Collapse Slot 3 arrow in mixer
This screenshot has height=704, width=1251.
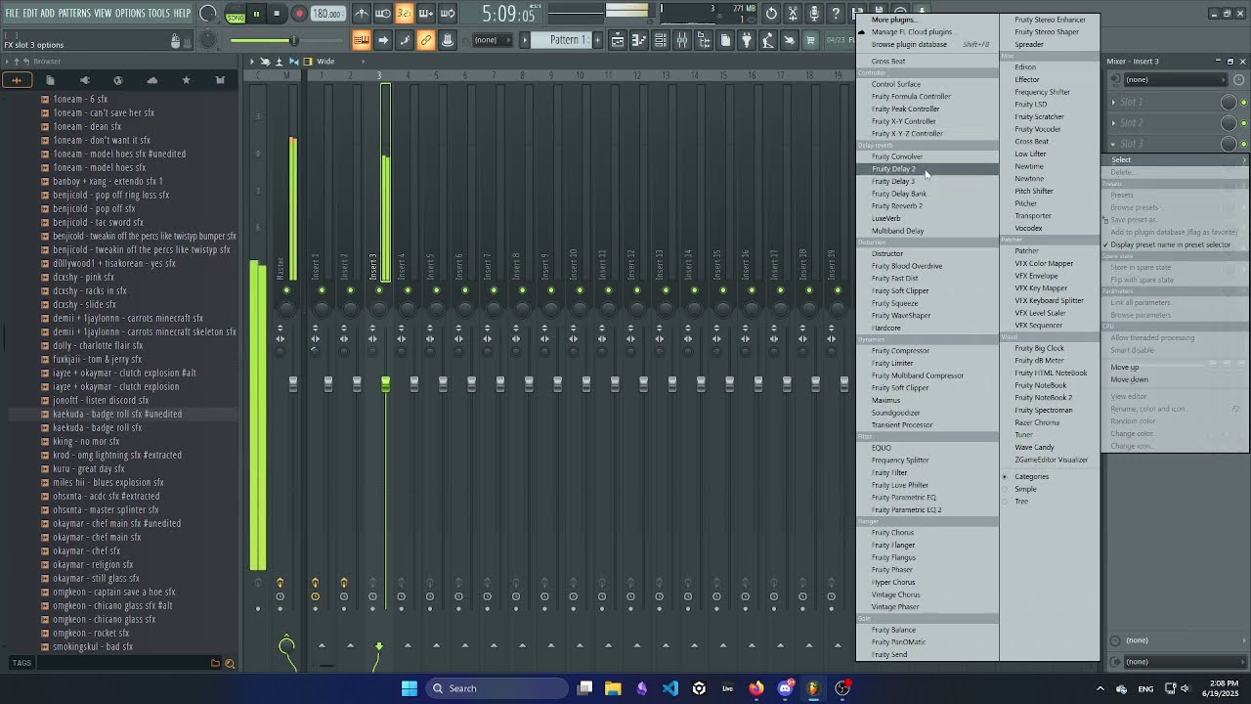click(1113, 144)
